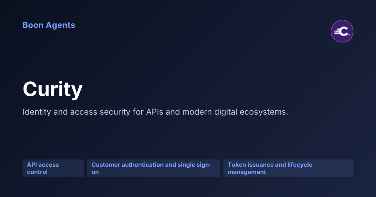Viewport: 376px width, 197px height.
Task: Select the API access control tag
Action: point(53,168)
